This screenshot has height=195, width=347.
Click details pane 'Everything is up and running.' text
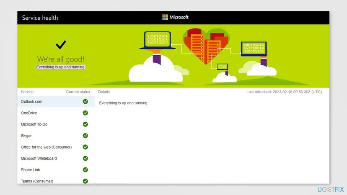(x=124, y=103)
